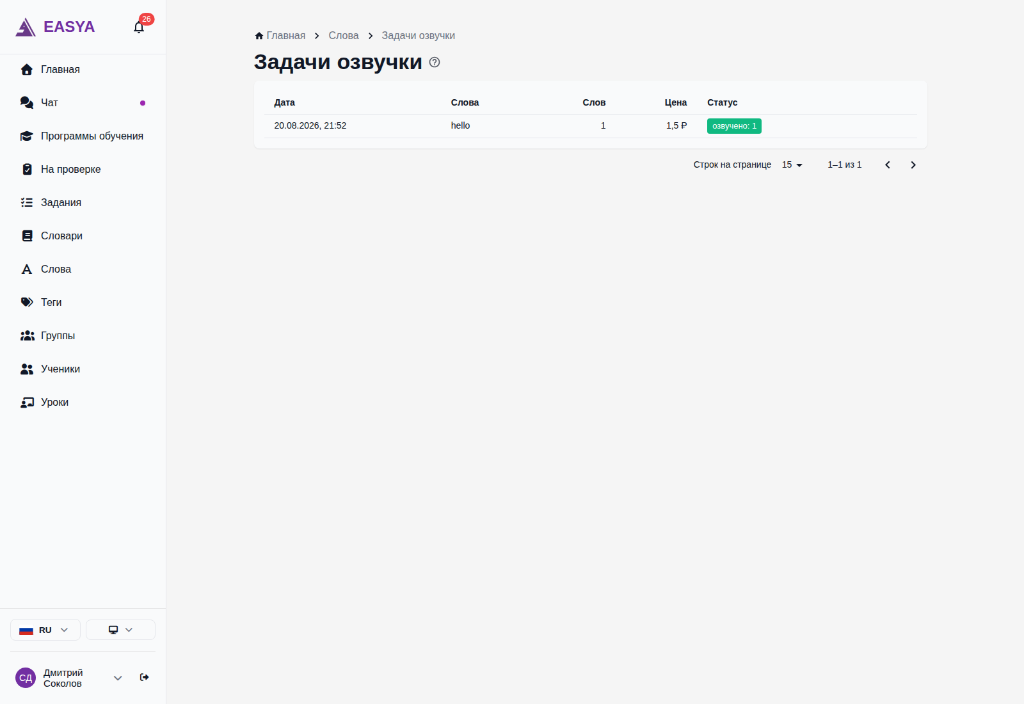Click the Слов column header

coord(594,102)
